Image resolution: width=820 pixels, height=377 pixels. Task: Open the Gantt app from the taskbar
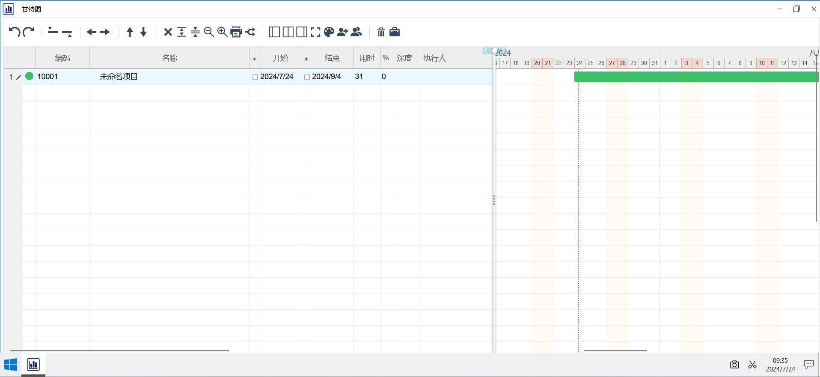coord(33,365)
